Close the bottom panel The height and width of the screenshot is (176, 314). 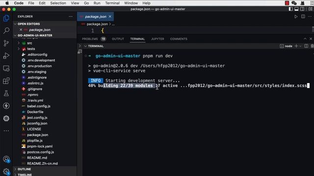[x=311, y=39]
